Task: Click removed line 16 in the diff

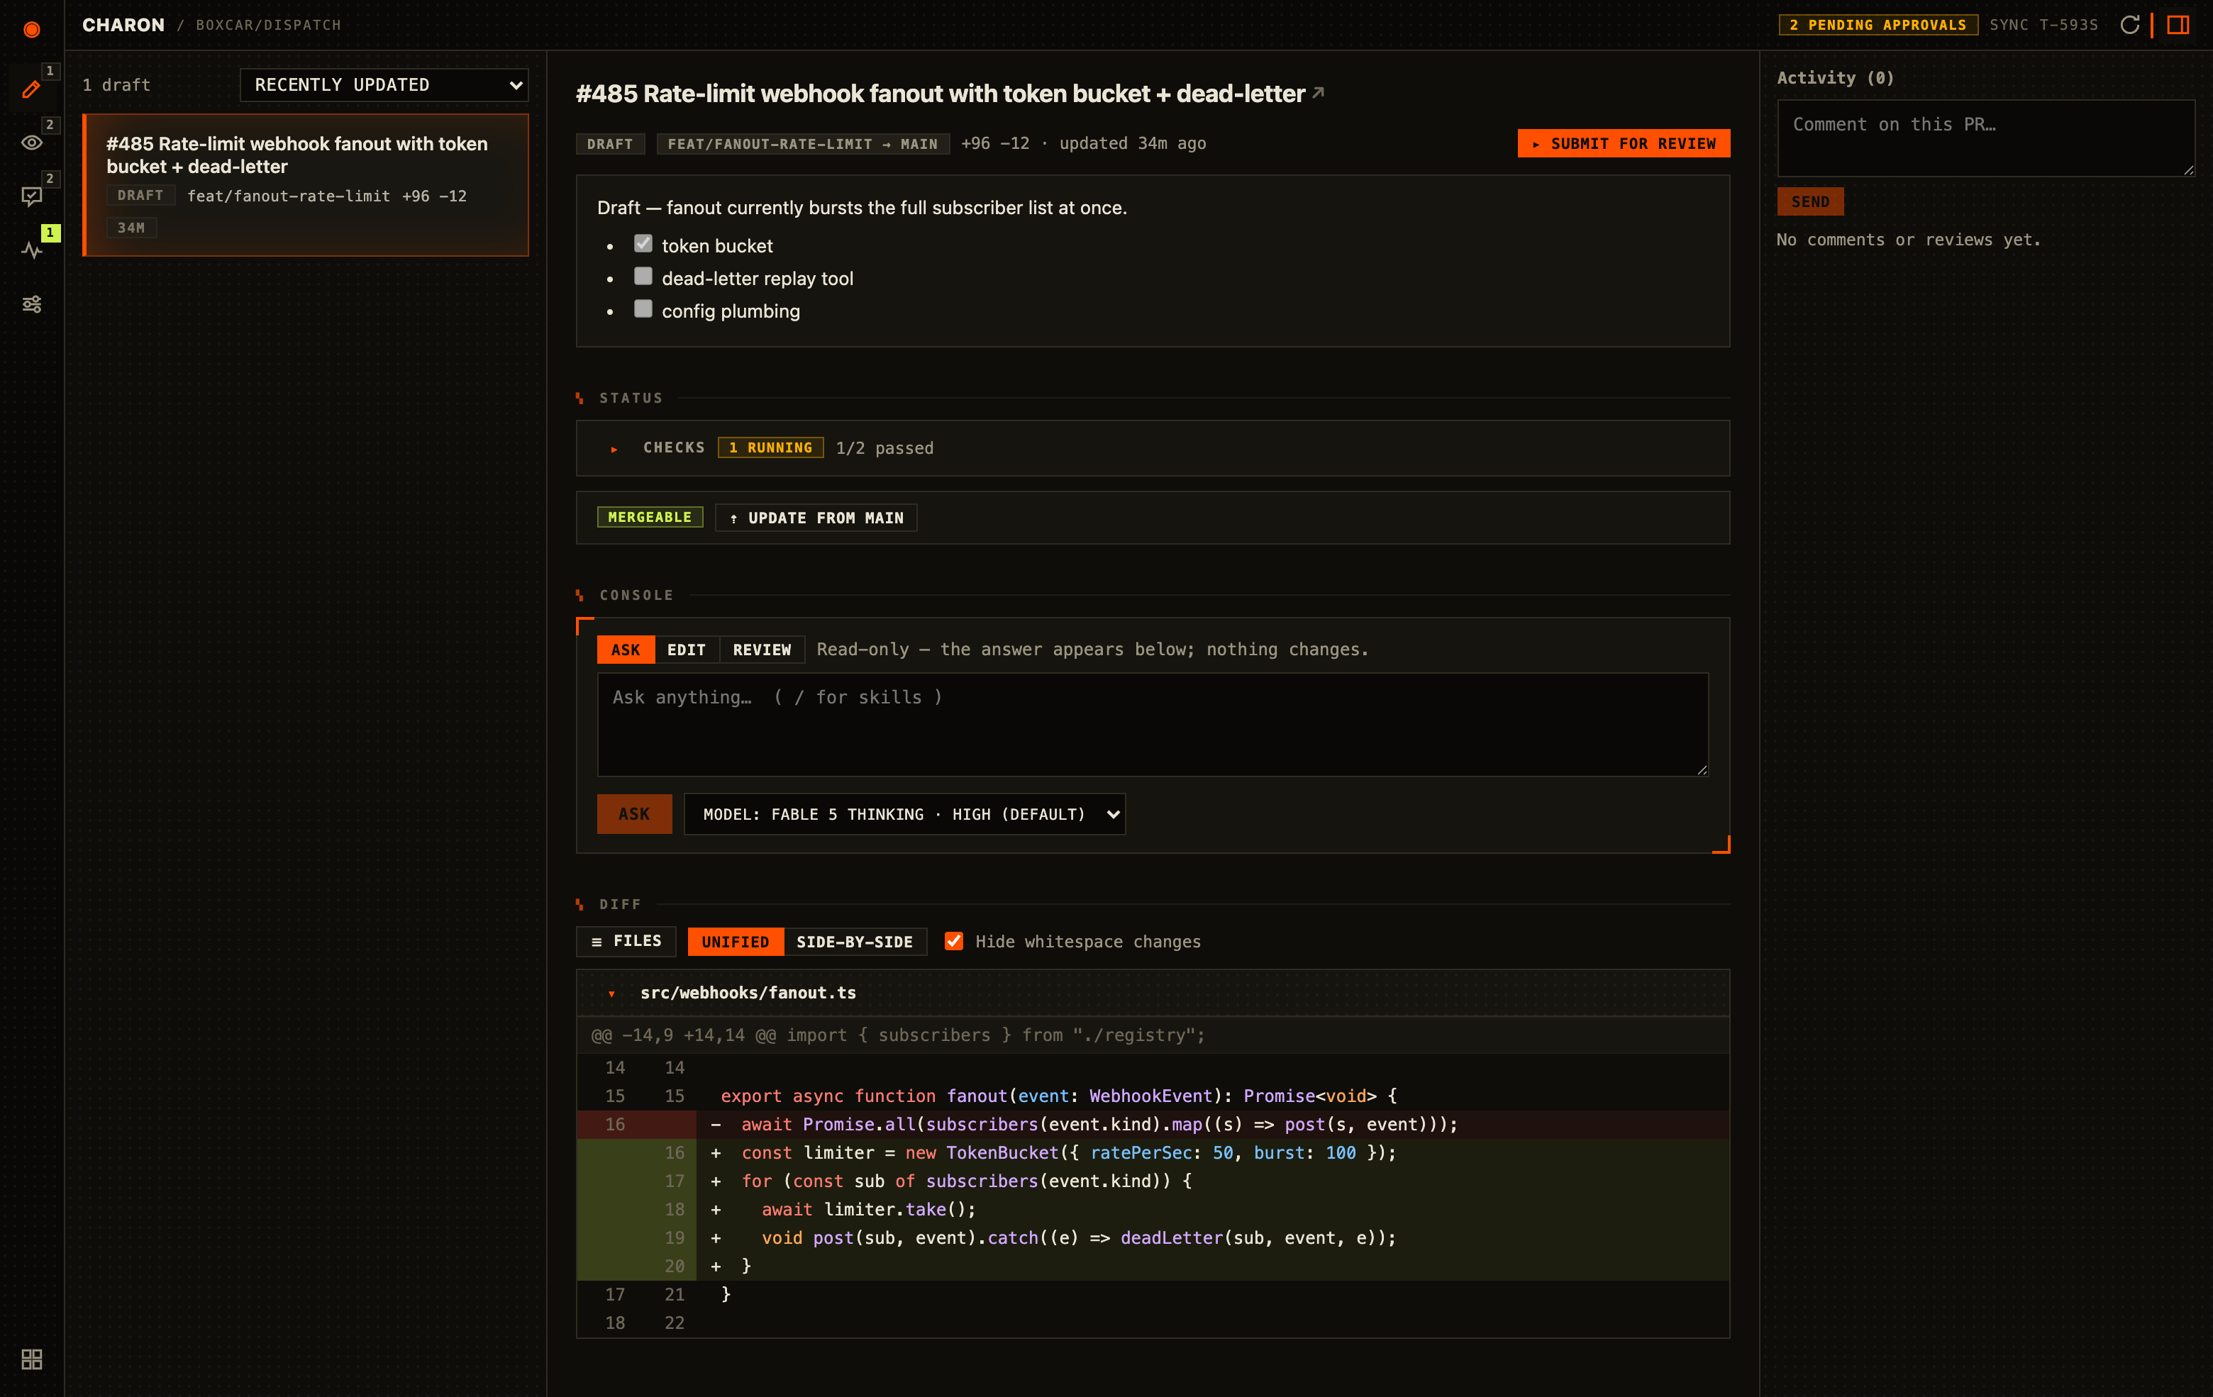Action: click(x=1153, y=1124)
